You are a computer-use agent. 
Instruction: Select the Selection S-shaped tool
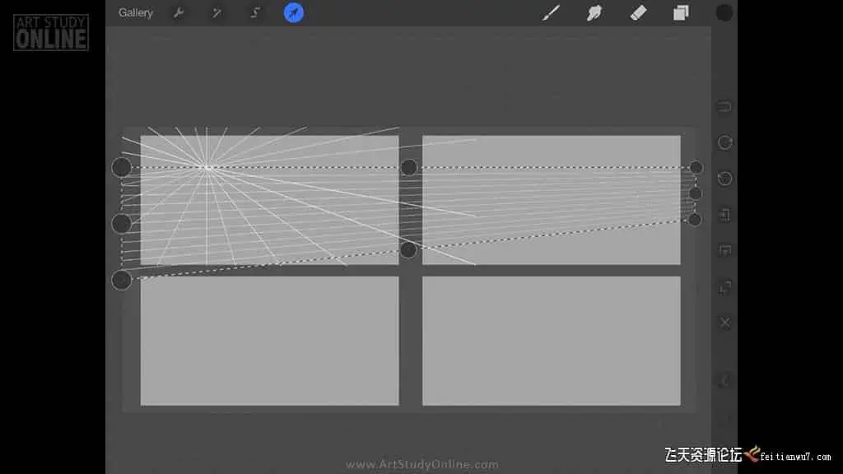255,13
